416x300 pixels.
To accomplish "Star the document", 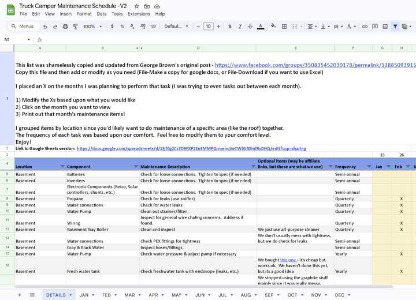I will [136, 6].
